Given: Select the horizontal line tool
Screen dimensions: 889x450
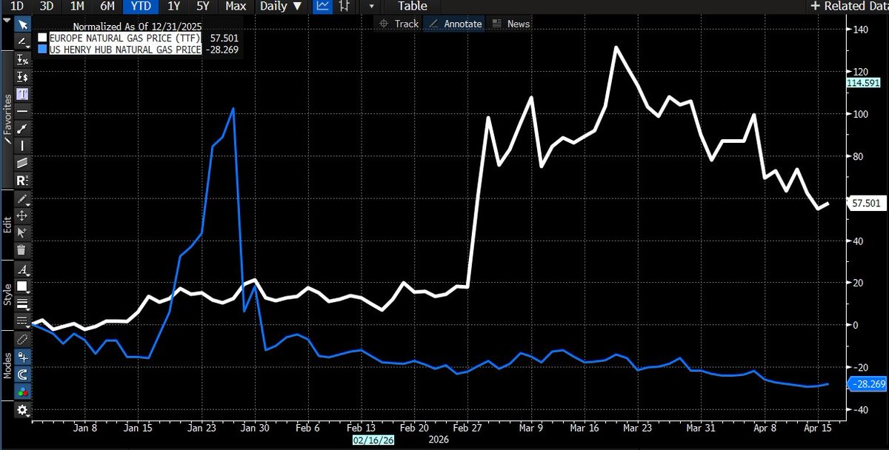Looking at the screenshot, I should pyautogui.click(x=22, y=111).
